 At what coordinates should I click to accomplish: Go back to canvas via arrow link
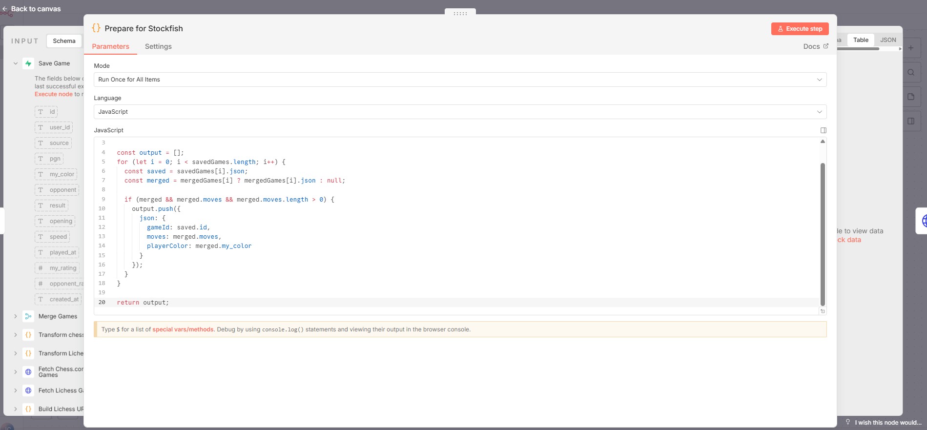[x=32, y=9]
